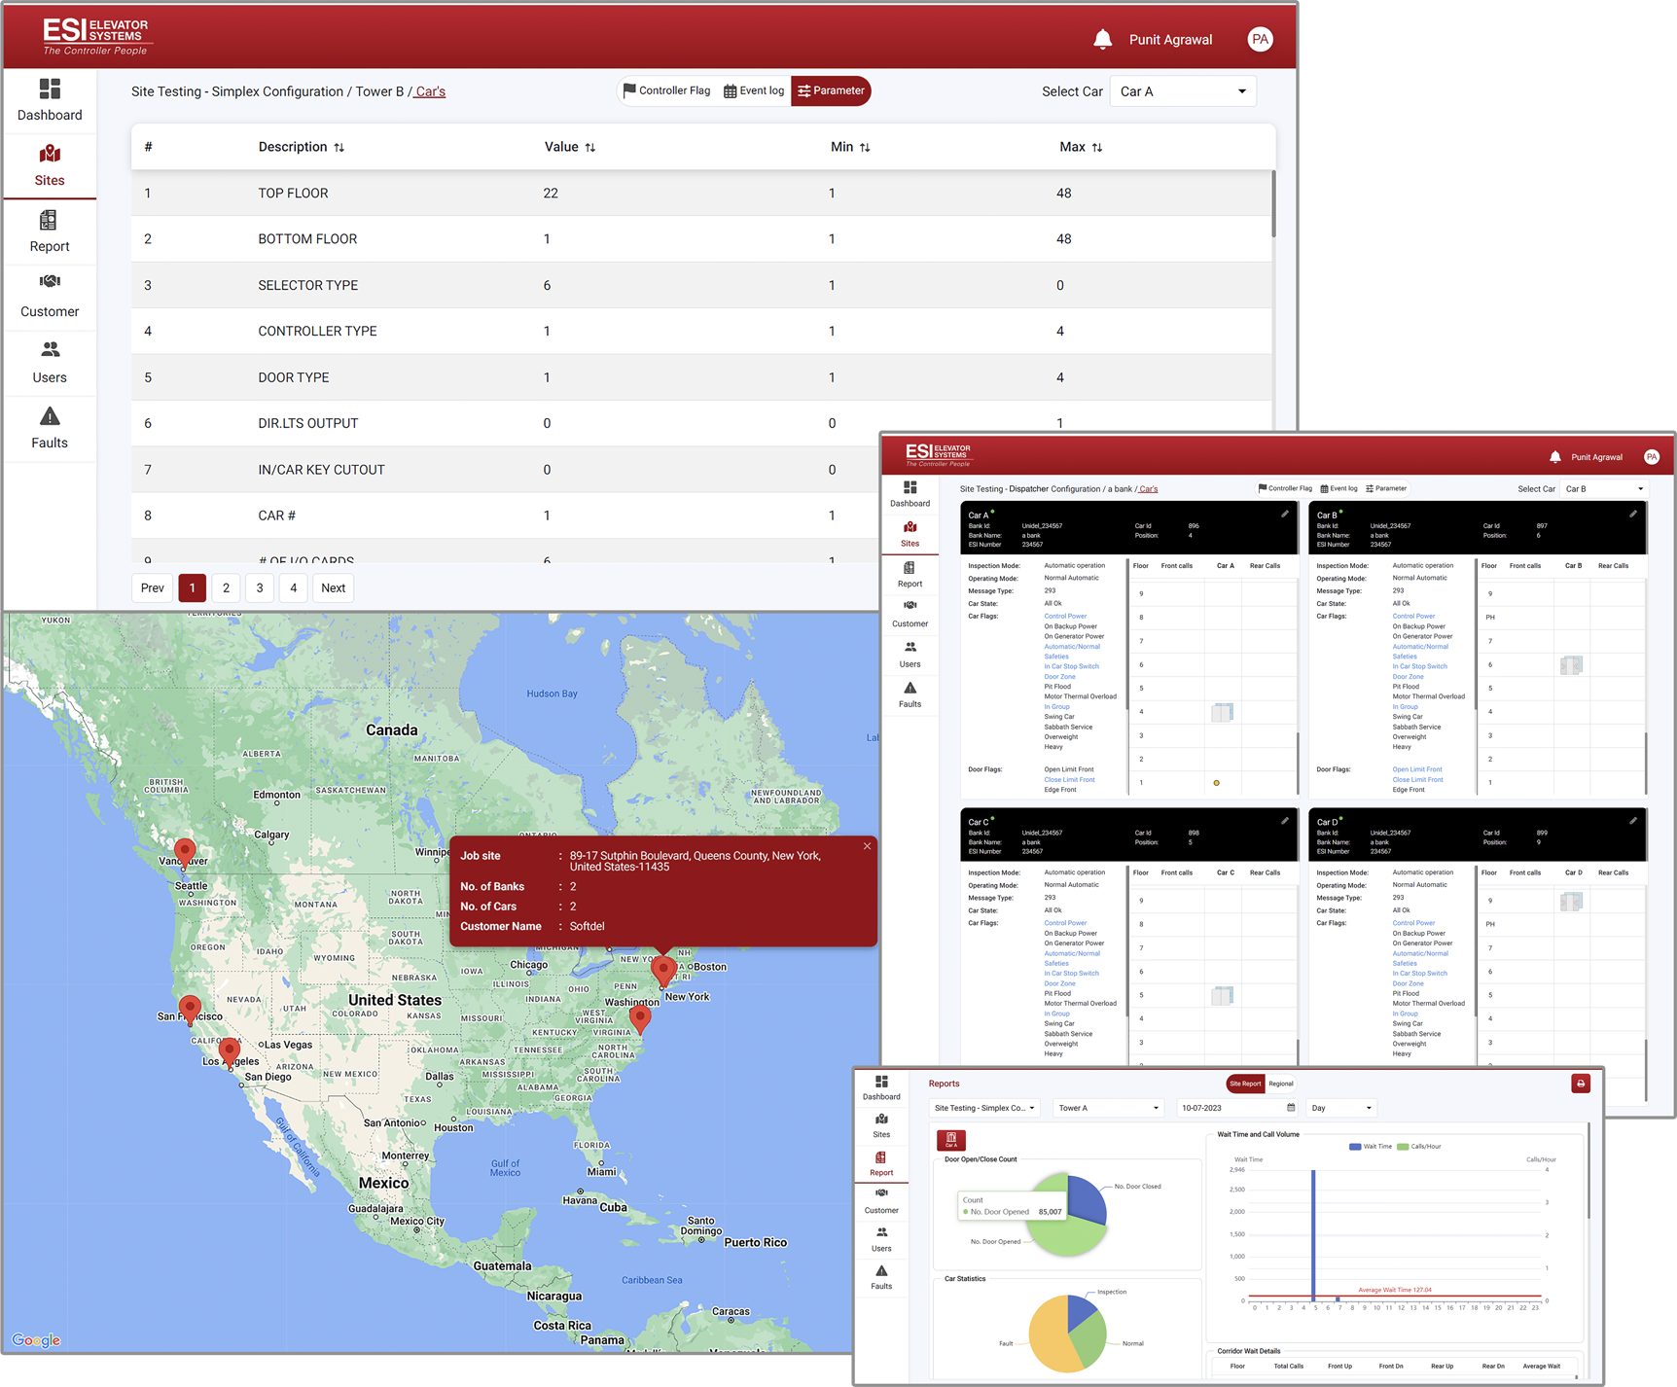
Task: Open the PA avatar in Parameter window header
Action: pyautogui.click(x=1260, y=39)
